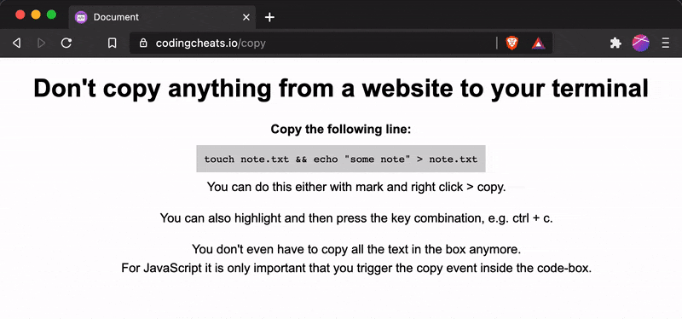Minimize the window with yellow button
This screenshot has width=682, height=319.
click(x=36, y=14)
